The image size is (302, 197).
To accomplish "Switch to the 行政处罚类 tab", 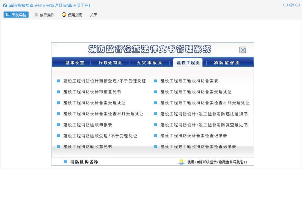I will click(x=110, y=63).
